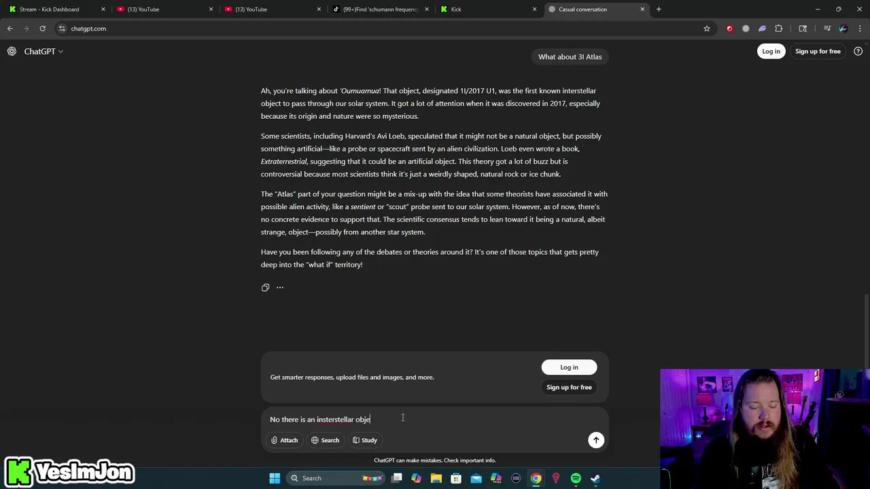Open a new browser tab
The height and width of the screenshot is (489, 870).
click(x=659, y=10)
